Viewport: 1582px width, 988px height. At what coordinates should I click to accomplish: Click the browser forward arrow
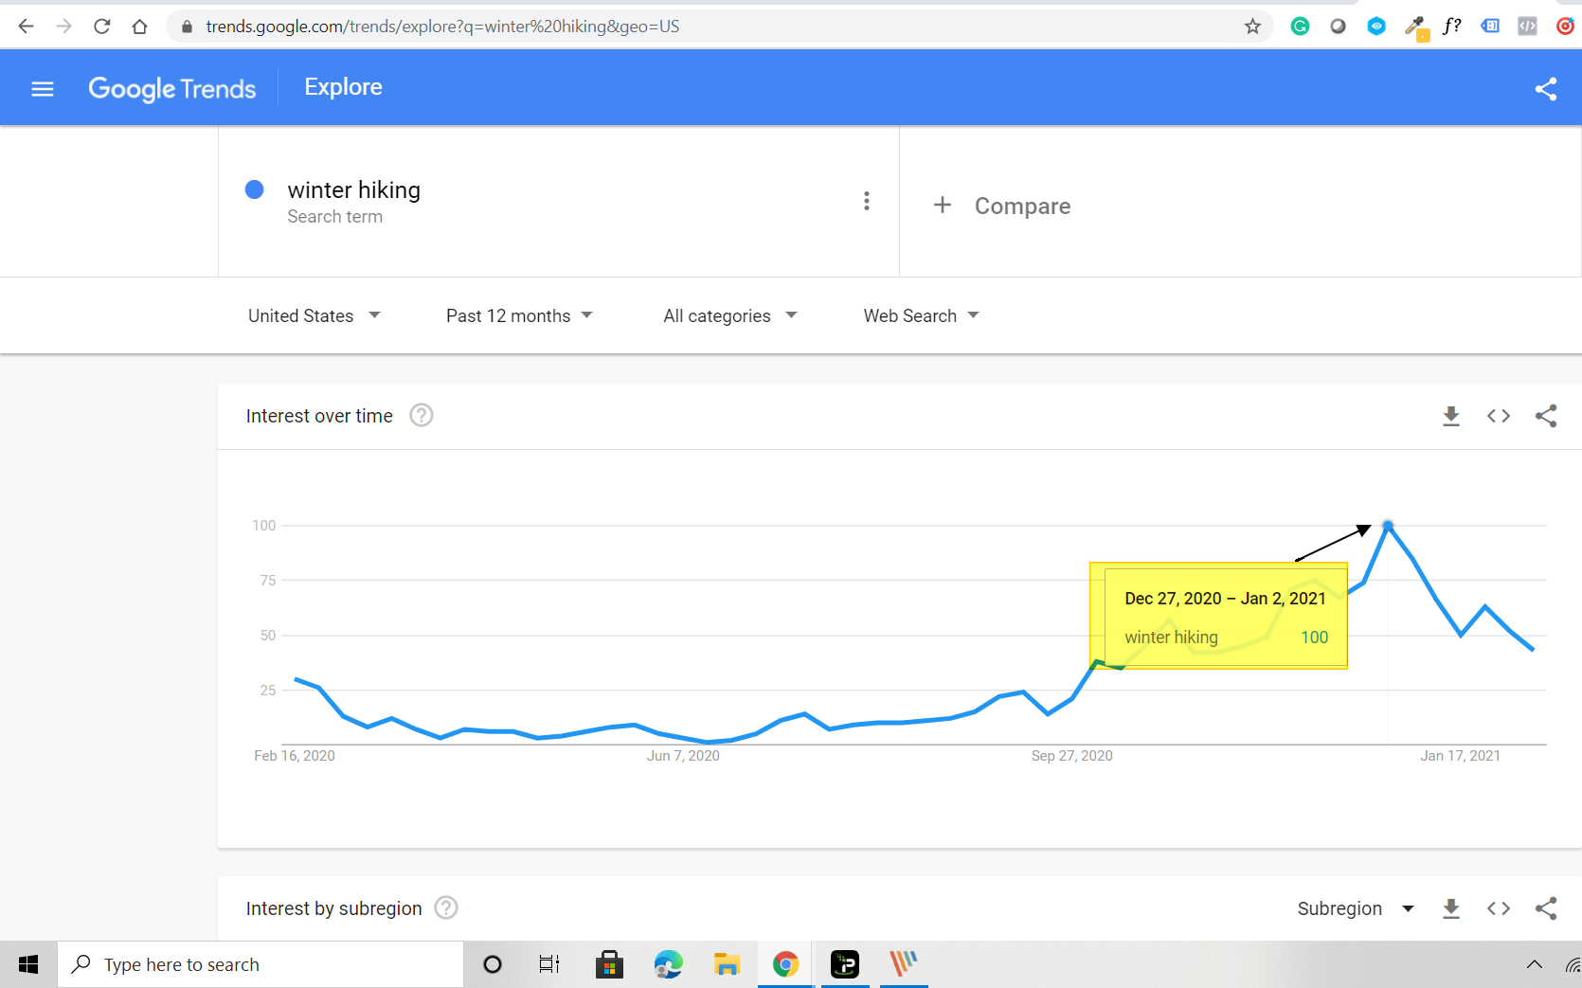[x=63, y=27]
